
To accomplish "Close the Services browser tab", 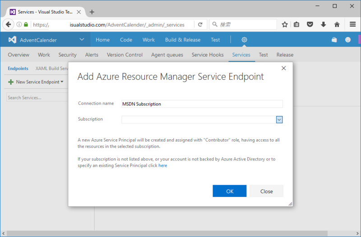I will 79,12.
